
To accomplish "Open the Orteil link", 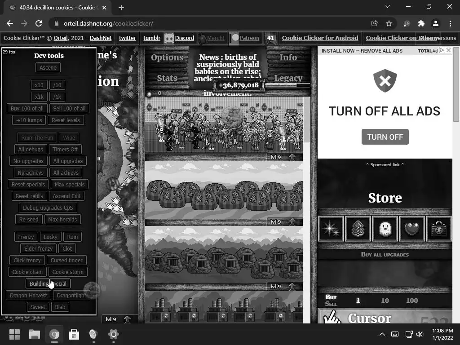I will click(61, 38).
